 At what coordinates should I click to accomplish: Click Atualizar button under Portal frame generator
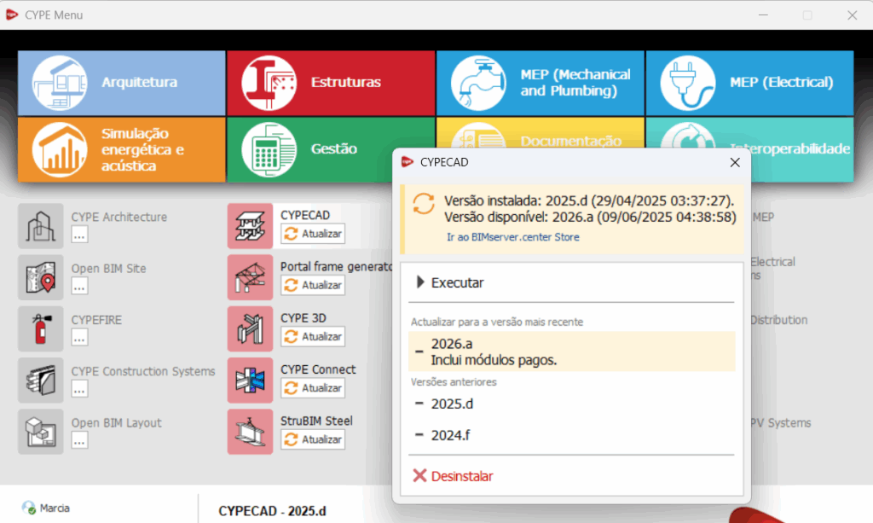313,285
